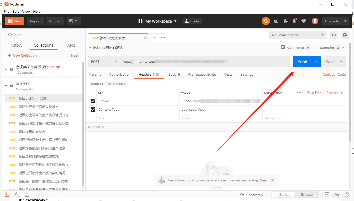Switch to Build mode
Screen dimensions: 354x201
tap(283, 195)
